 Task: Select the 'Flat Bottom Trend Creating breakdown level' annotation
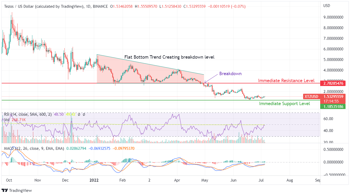(x=169, y=57)
